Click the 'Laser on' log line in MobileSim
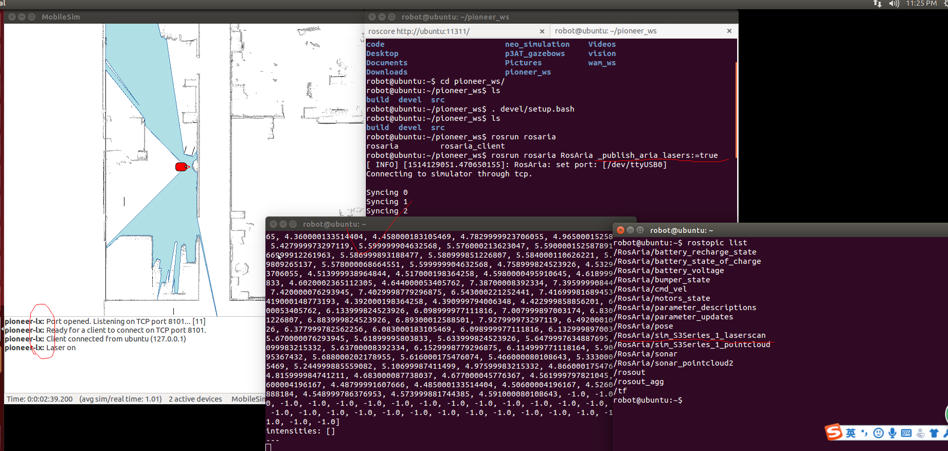Screen dimensions: 948x451 40,348
